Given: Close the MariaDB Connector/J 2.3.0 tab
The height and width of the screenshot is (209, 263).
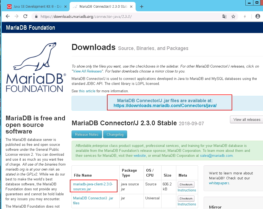Looking at the screenshot, I should [x=131, y=7].
